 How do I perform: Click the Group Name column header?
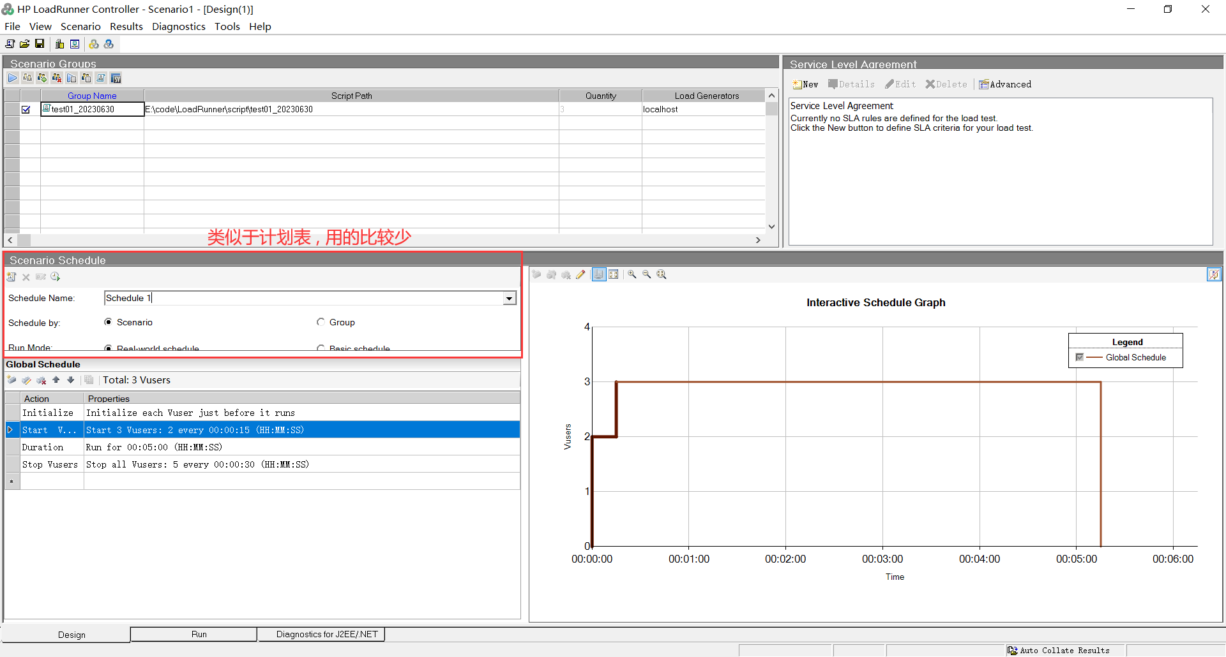(x=92, y=96)
